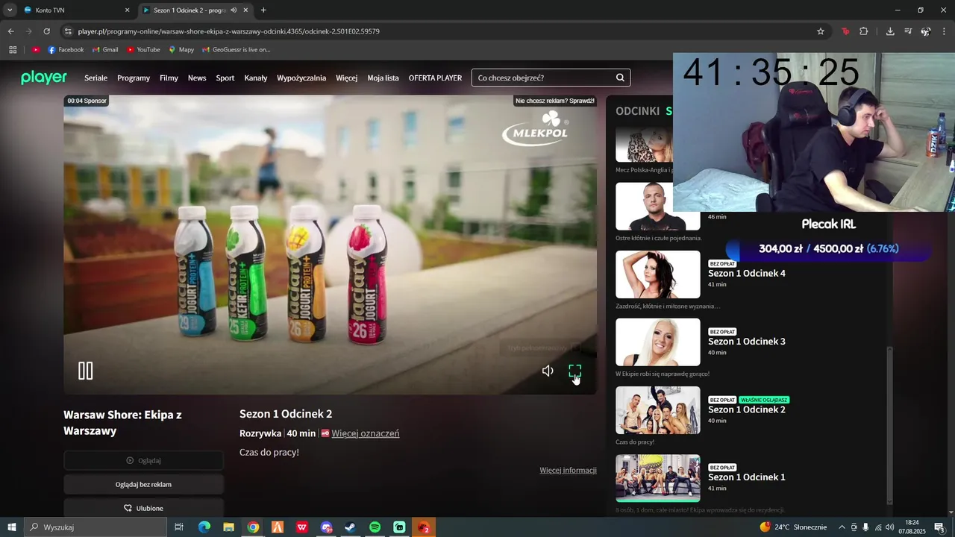This screenshot has height=537, width=955.
Task: Focus the 'Co chcesz obejrzeć?' search field
Action: tap(551, 78)
